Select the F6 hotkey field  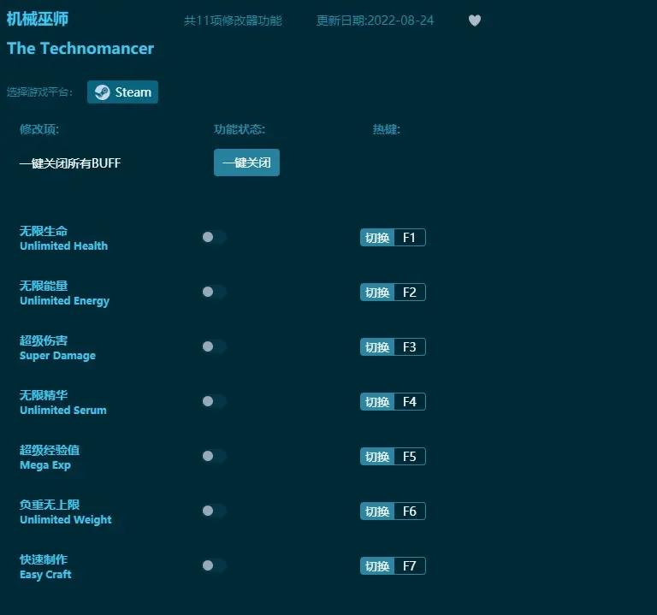410,512
